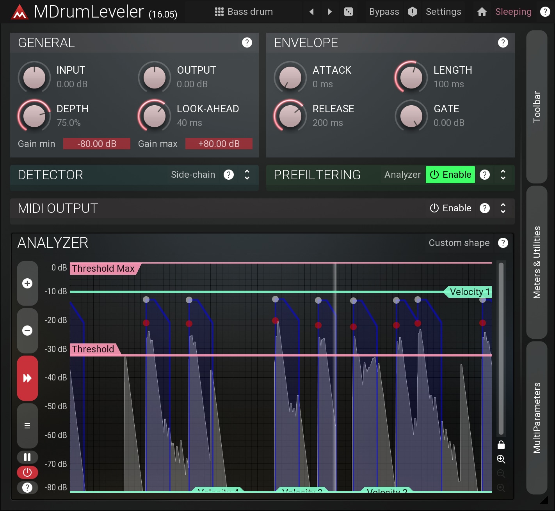Toggle the MIDI OUTPUT Enable button
The image size is (555, 511).
point(450,208)
